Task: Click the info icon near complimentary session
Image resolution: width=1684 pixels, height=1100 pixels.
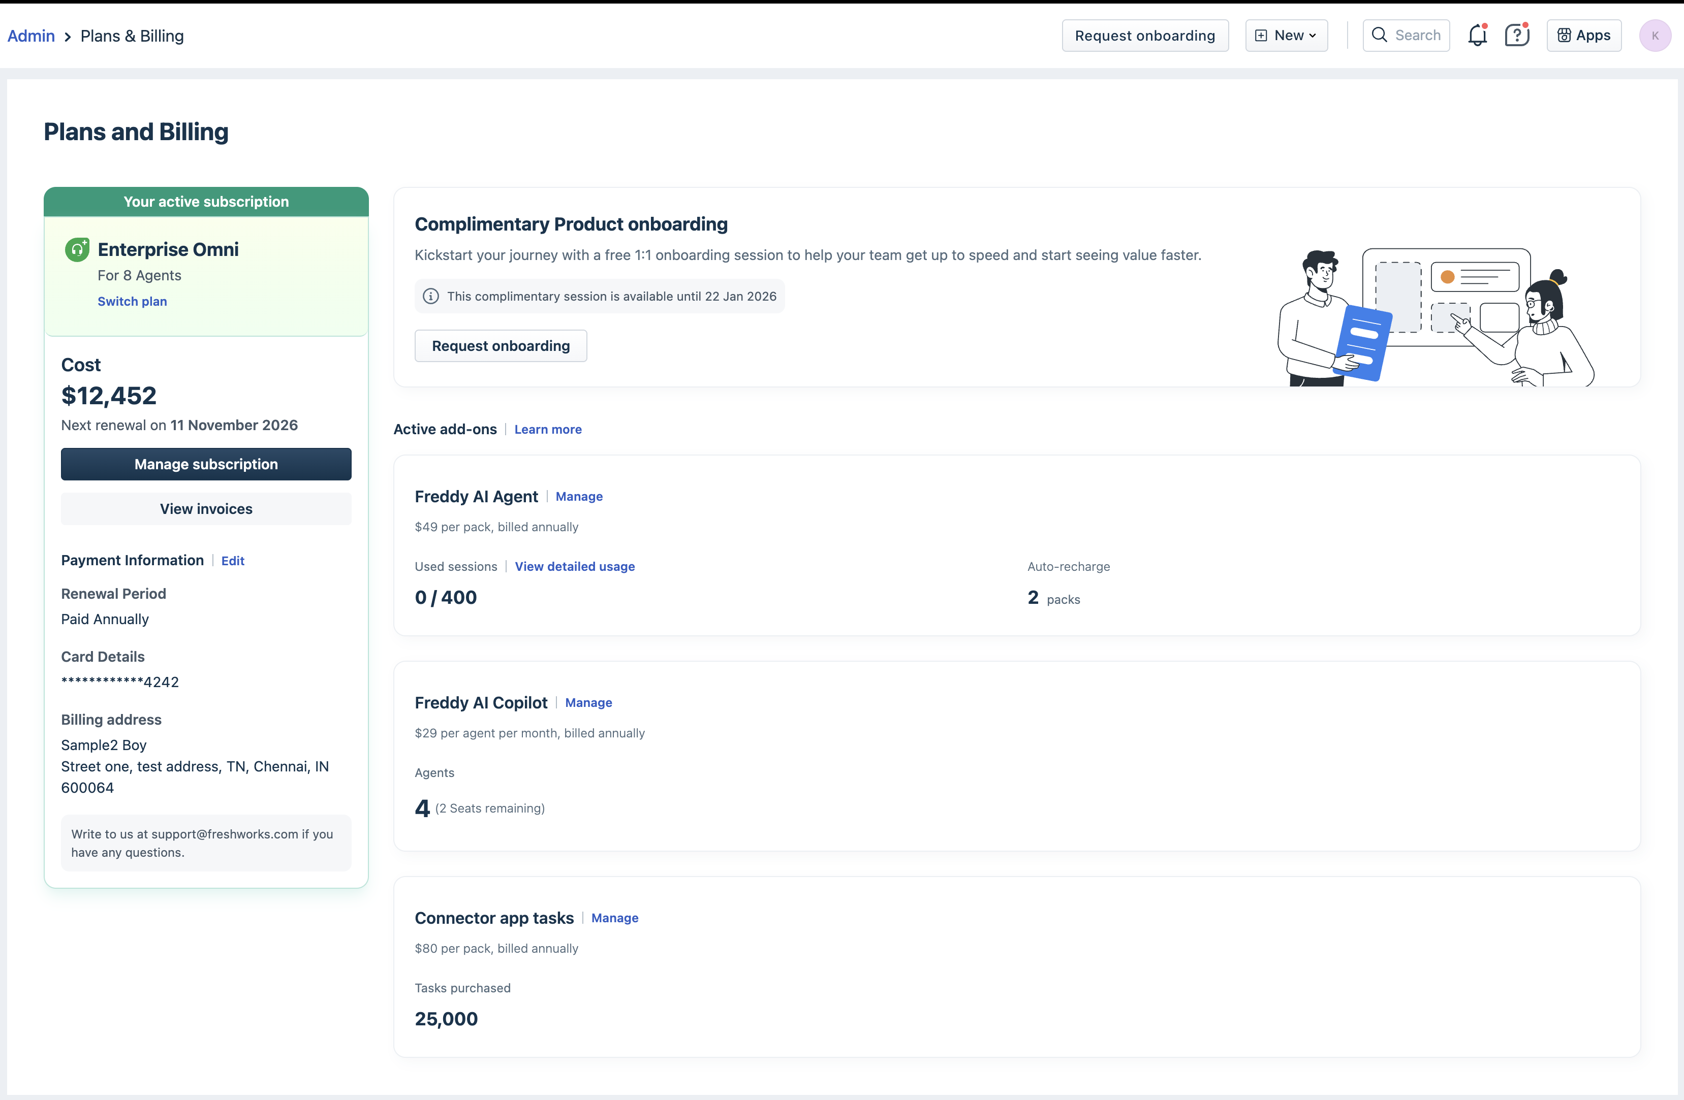Action: click(x=431, y=296)
